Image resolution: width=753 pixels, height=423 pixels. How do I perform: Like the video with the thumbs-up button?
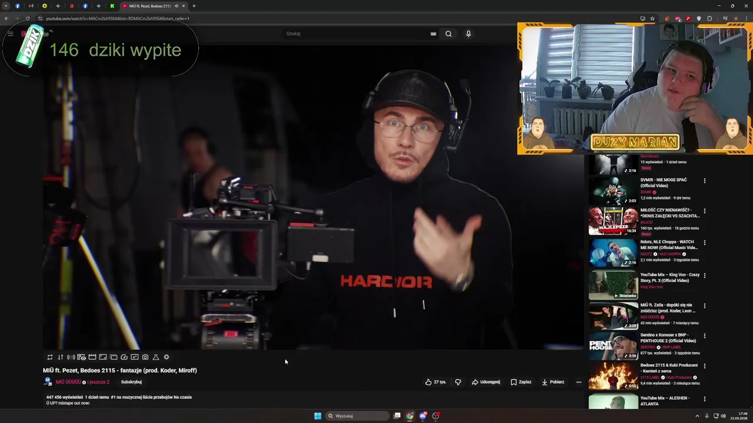coord(436,382)
